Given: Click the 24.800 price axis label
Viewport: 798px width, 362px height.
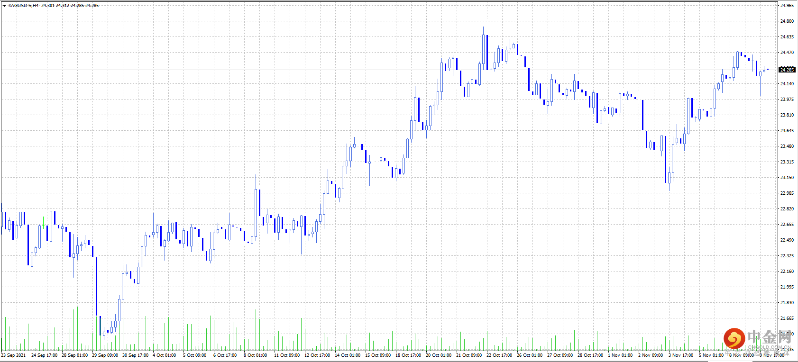Looking at the screenshot, I should coord(787,21).
